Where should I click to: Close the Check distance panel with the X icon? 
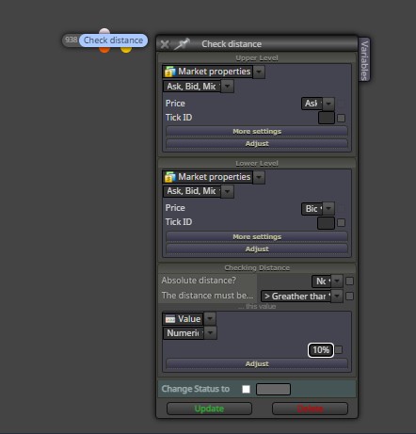coord(165,44)
